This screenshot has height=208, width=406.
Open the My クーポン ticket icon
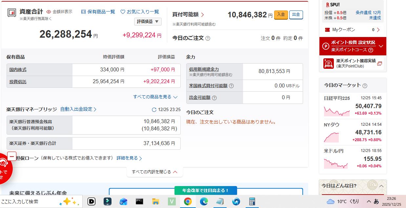click(327, 30)
